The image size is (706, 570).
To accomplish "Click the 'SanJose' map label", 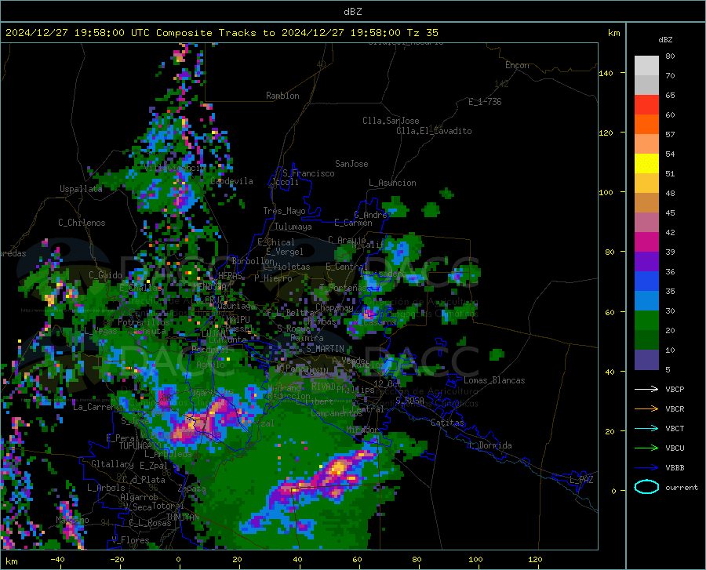I will pyautogui.click(x=351, y=164).
